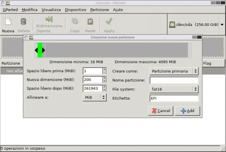Click the Add button to create partition
This screenshot has height=152, width=226.
[x=187, y=111]
